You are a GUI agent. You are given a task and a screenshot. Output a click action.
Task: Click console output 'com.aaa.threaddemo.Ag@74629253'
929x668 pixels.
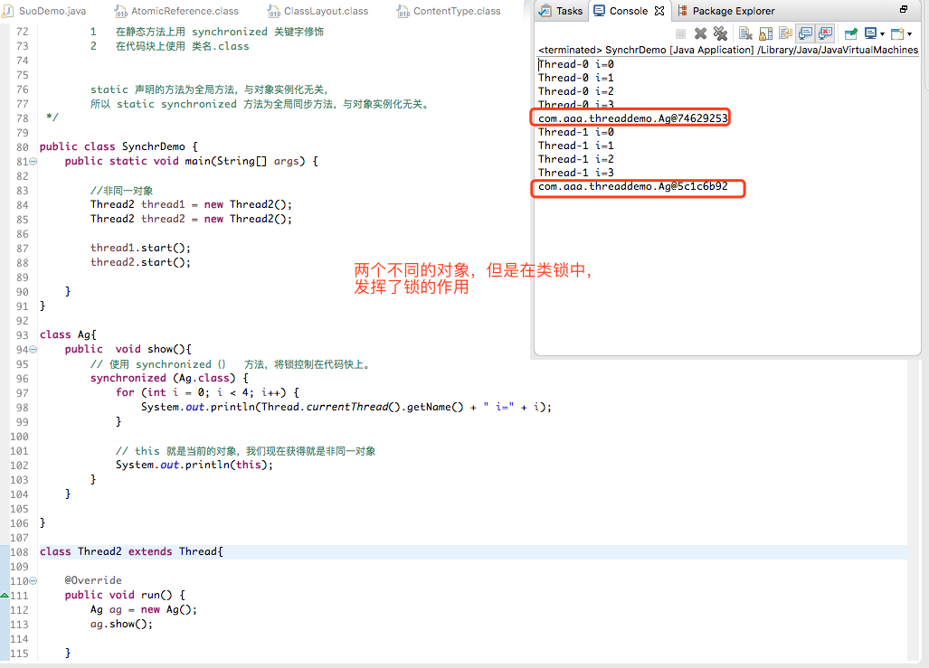[x=633, y=118]
